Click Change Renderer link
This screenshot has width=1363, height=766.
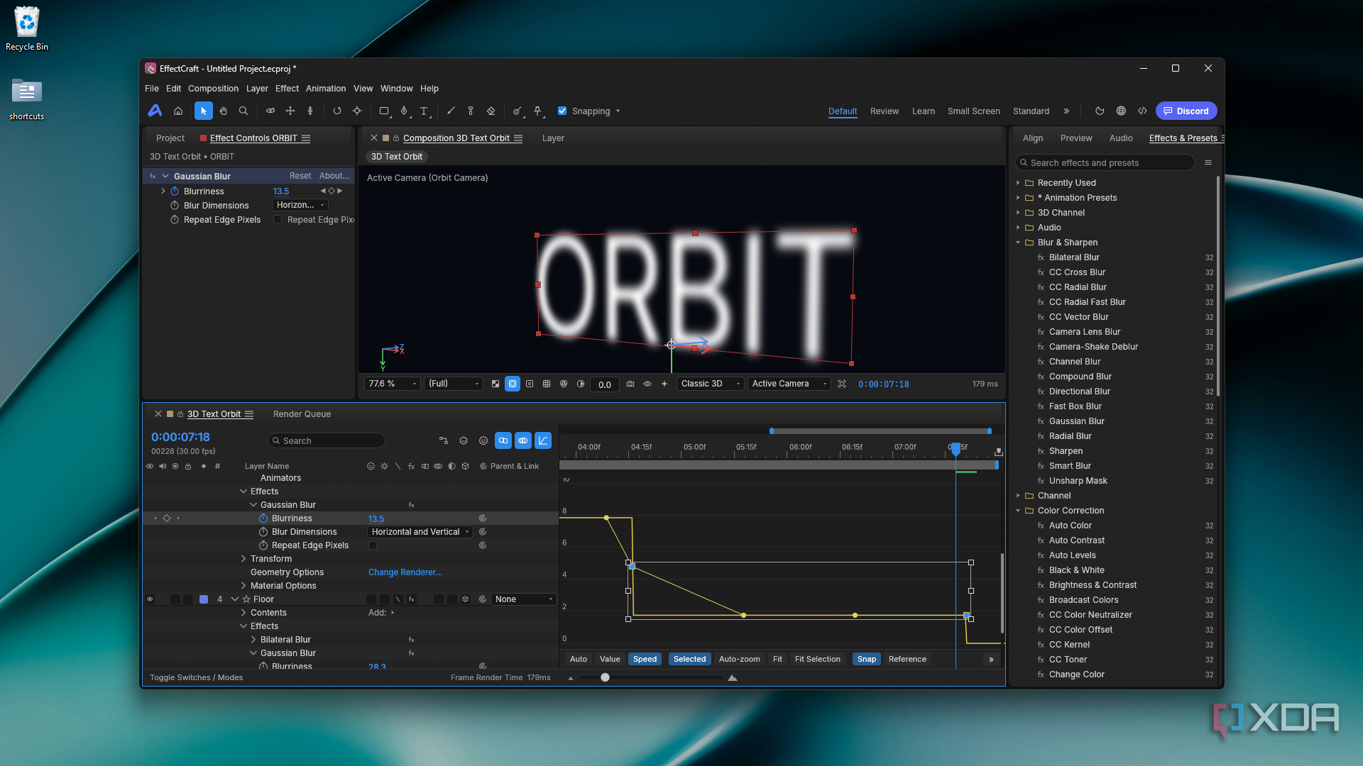(405, 572)
